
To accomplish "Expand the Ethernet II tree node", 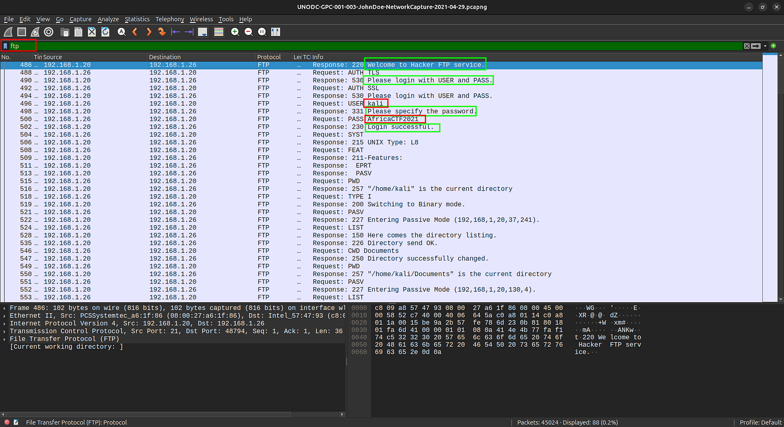I will click(5, 316).
